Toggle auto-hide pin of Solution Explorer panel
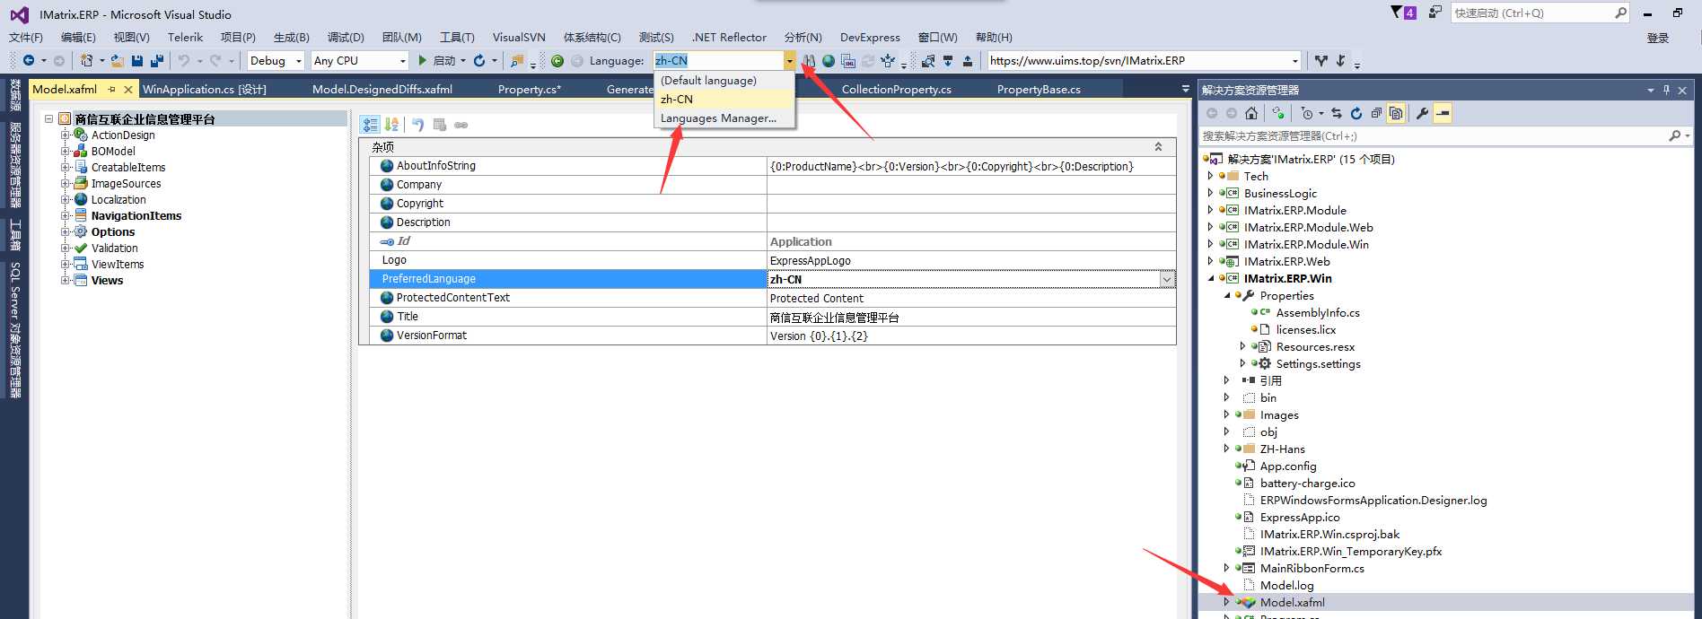Viewport: 1702px width, 619px height. tap(1666, 90)
